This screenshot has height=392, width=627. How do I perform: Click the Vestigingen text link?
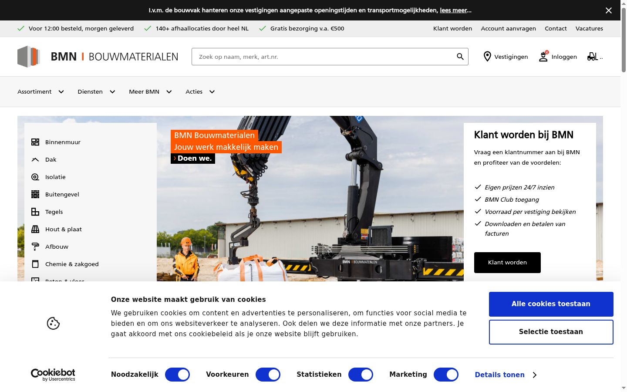click(511, 57)
